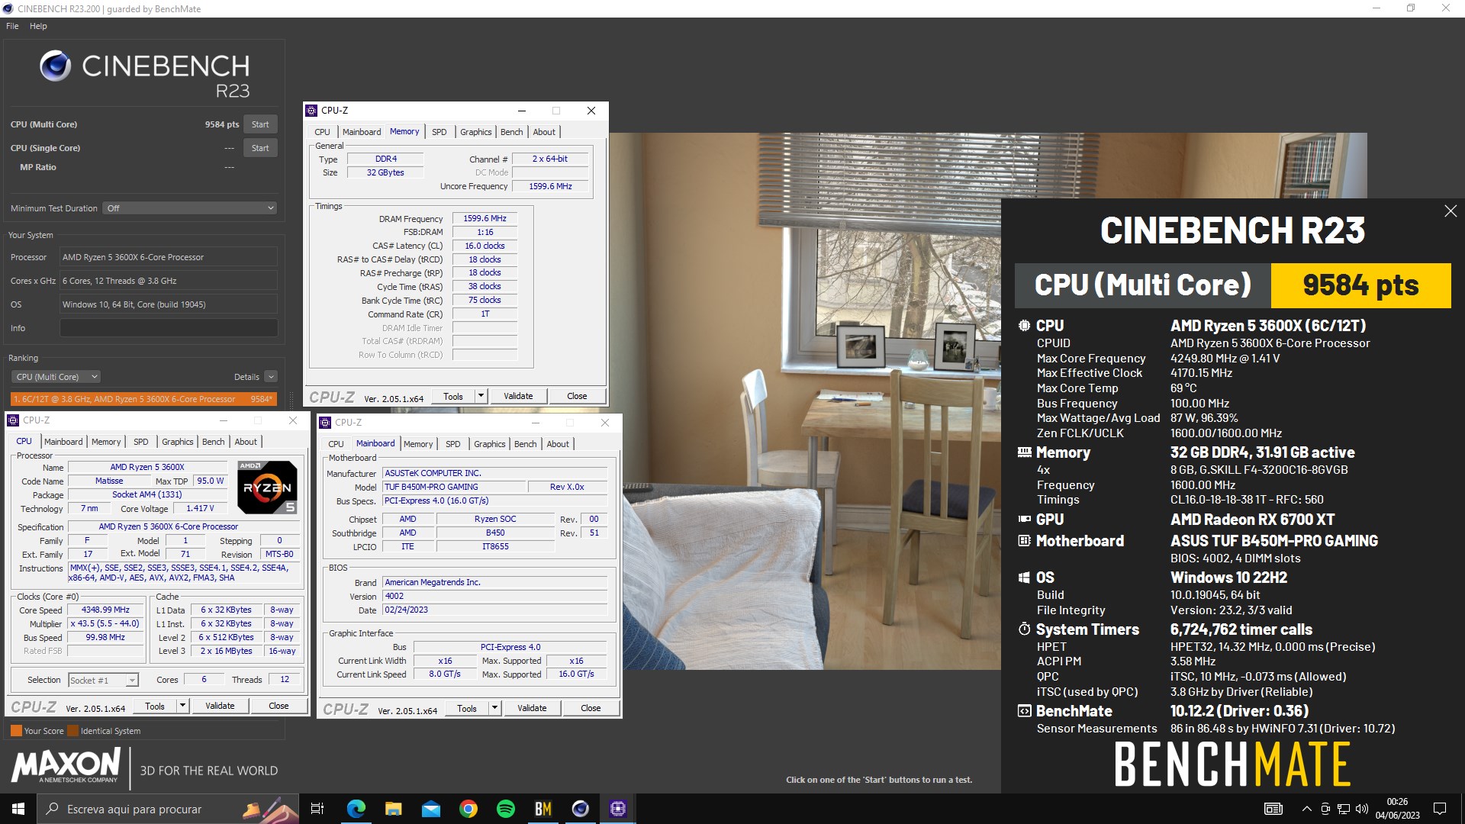
Task: Open the Mail app on taskbar
Action: [430, 809]
